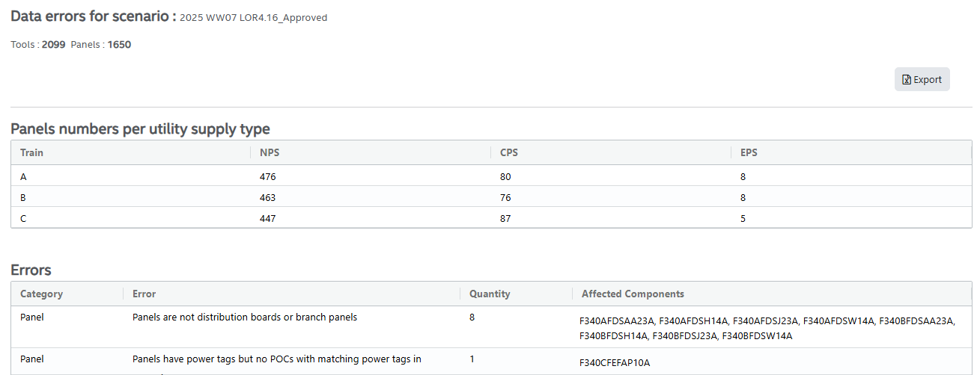Click the Affected Components column header

633,294
